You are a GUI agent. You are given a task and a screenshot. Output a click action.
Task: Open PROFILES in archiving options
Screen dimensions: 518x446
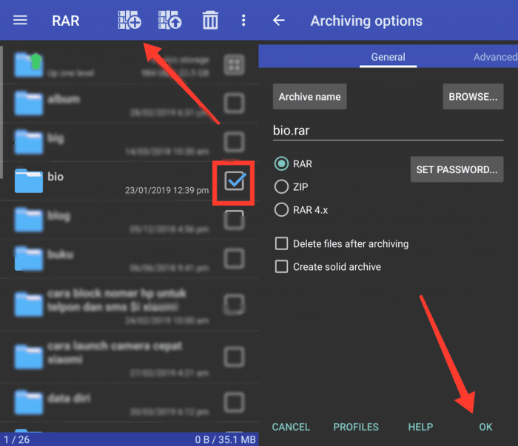tap(356, 427)
